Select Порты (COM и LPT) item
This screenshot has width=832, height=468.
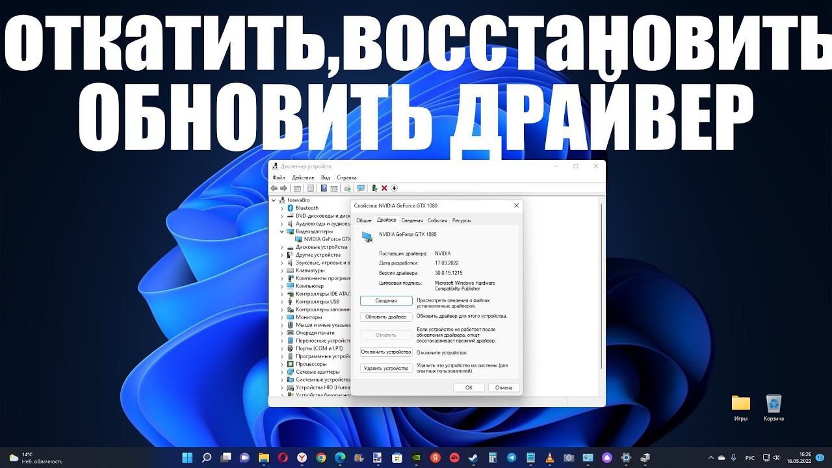point(314,348)
